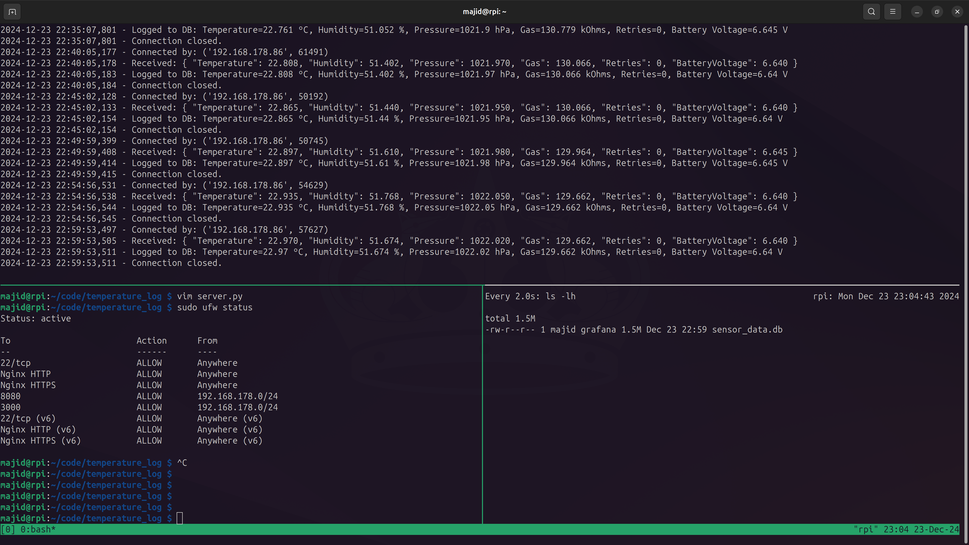Screen dimensions: 969x545
Task: Restore the terminal window size
Action: point(937,12)
